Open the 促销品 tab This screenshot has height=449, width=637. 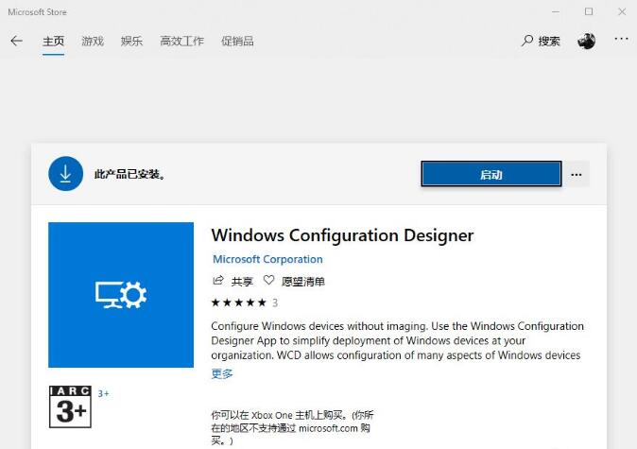(237, 42)
